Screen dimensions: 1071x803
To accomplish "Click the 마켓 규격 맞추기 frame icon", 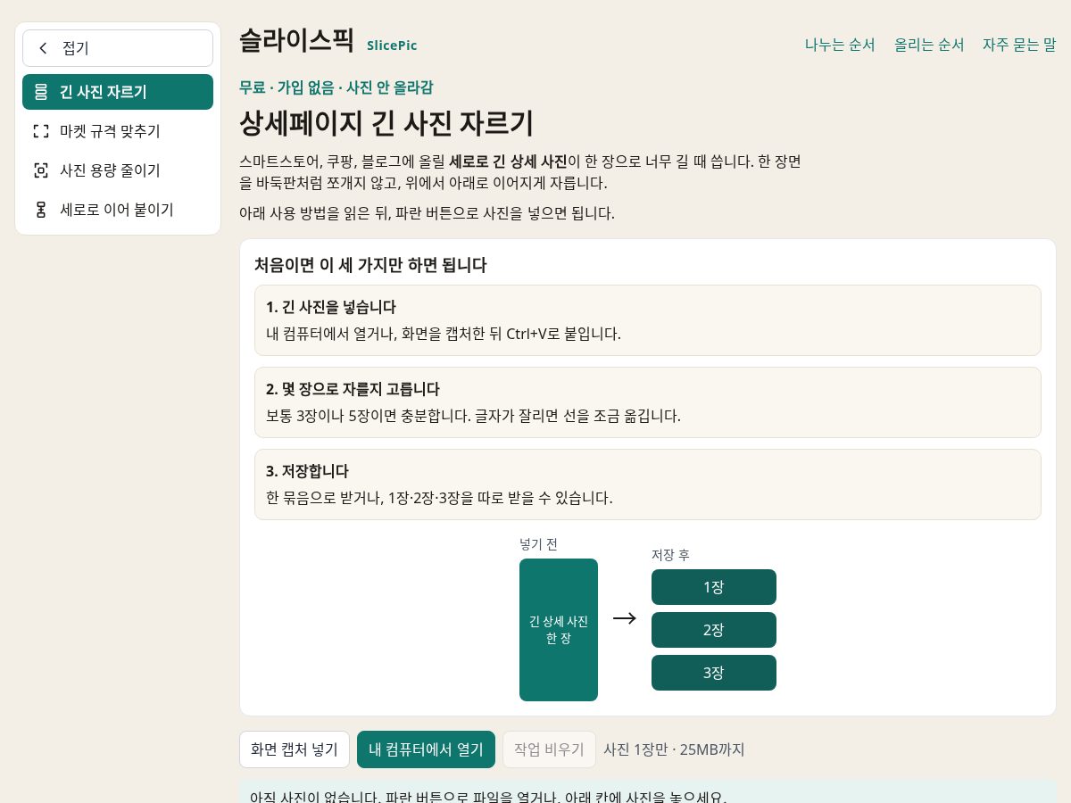I will (41, 131).
